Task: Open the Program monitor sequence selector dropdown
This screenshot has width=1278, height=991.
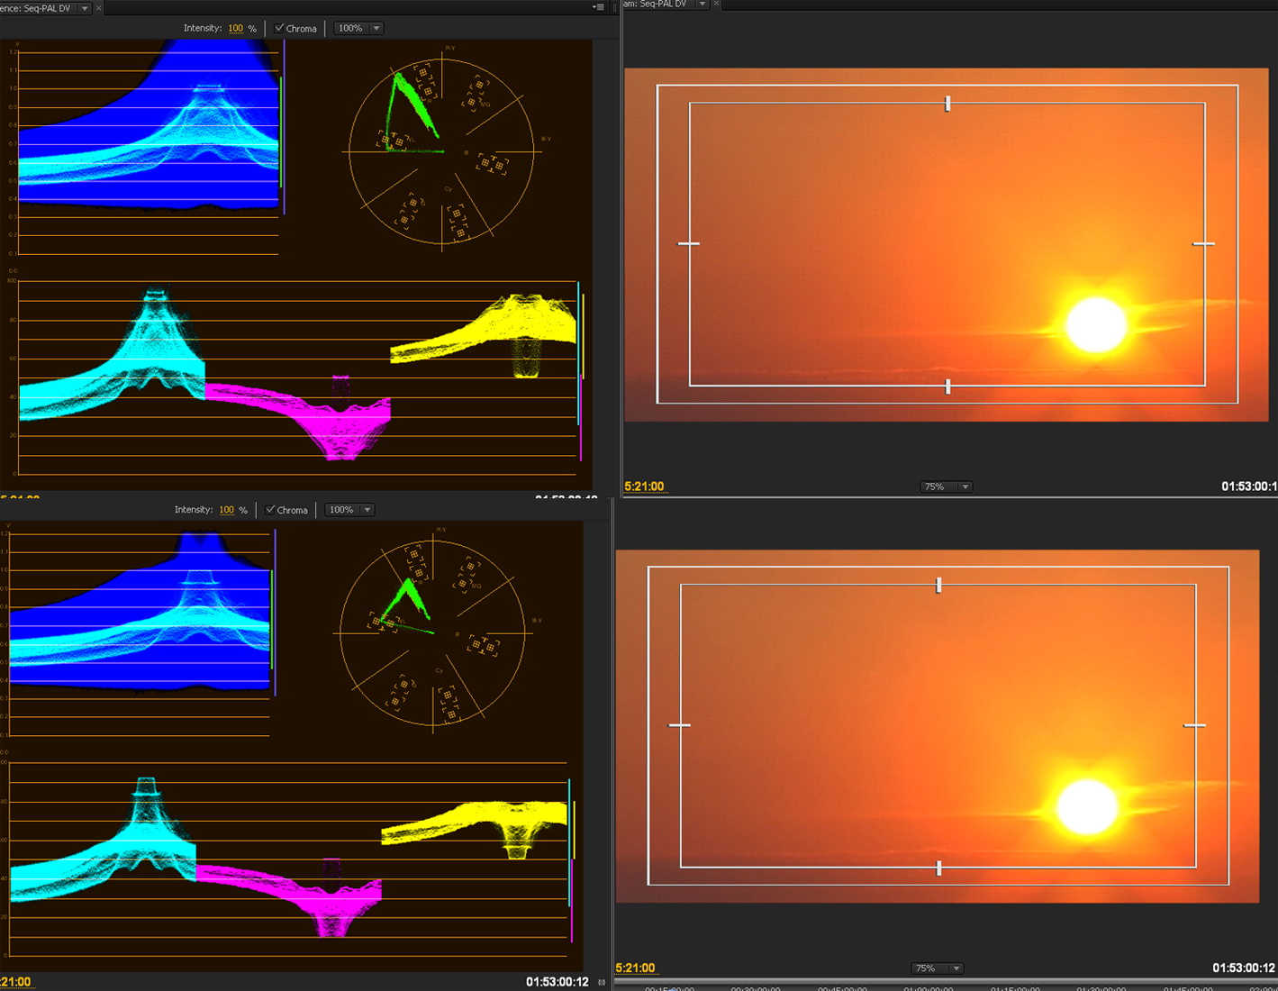Action: click(x=702, y=5)
